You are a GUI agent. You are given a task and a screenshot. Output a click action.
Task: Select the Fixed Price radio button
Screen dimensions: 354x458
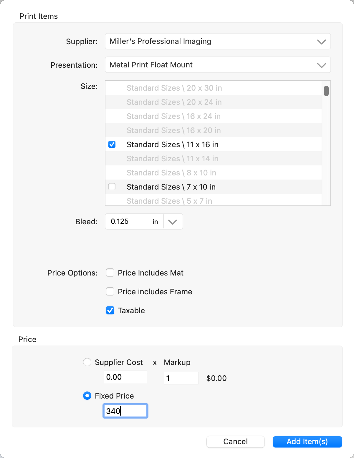tap(87, 396)
